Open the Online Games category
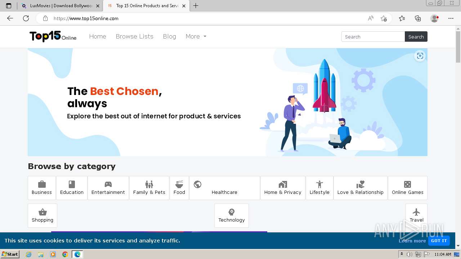Viewport: 461px width, 259px height. 408,188
